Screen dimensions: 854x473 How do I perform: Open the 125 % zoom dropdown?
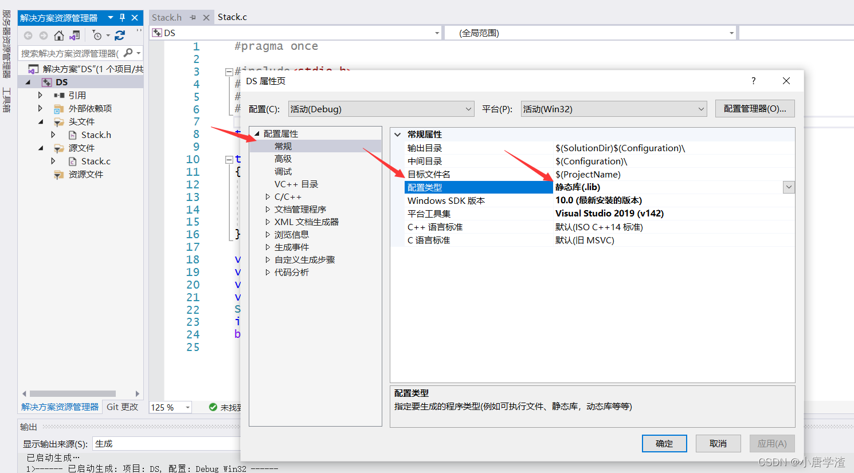point(187,407)
